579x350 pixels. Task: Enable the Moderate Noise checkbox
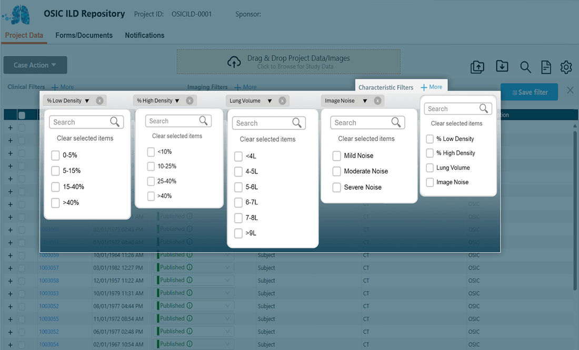click(337, 171)
